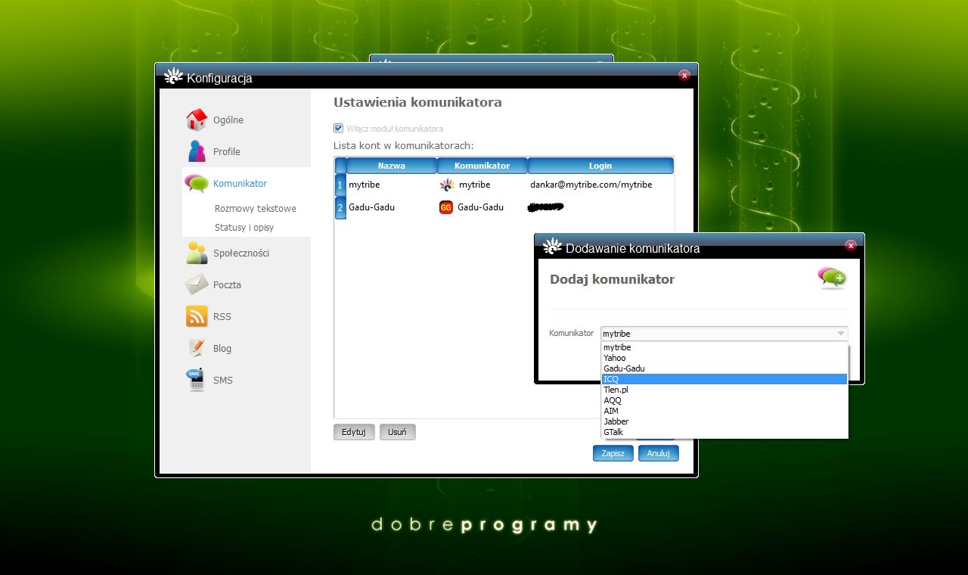Screen dimensions: 968x575
Task: Open the Ogólne section house icon
Action: (197, 120)
